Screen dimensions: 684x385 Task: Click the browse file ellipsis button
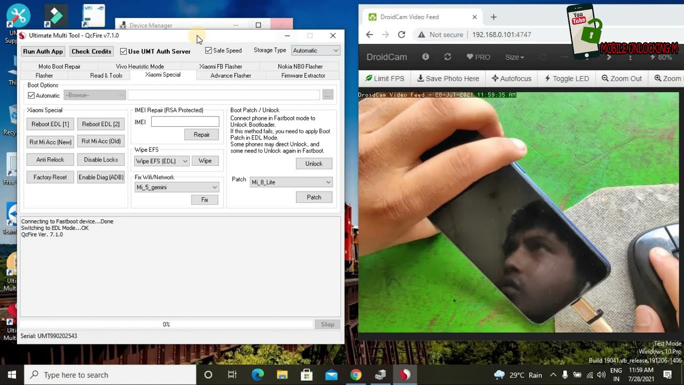tap(328, 95)
